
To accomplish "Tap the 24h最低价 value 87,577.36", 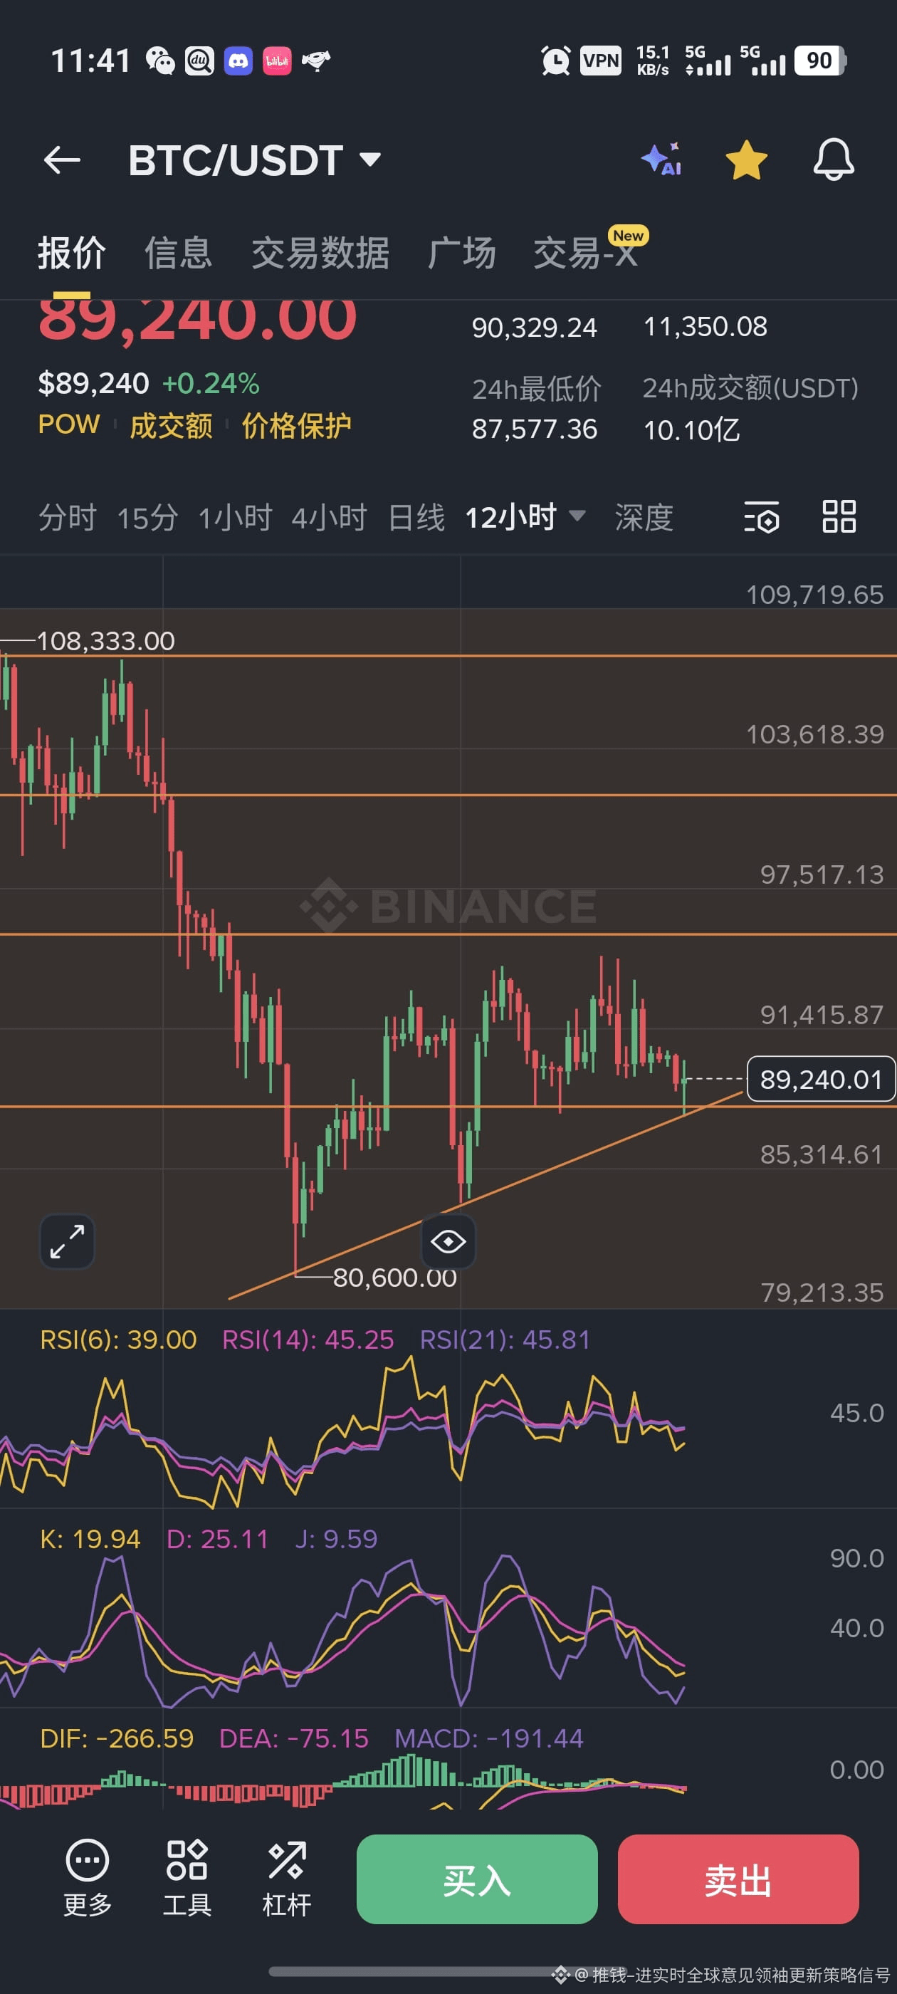I will tap(535, 429).
